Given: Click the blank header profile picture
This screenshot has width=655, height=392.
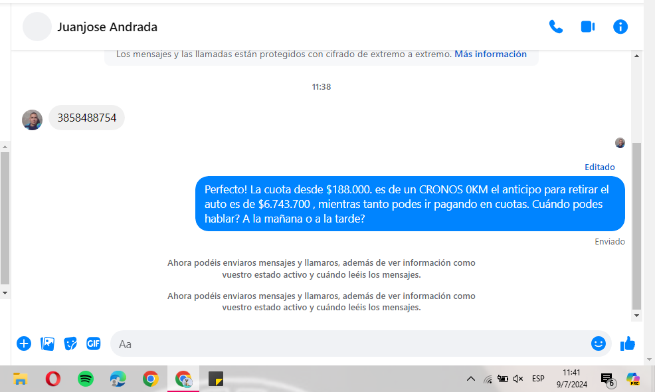Looking at the screenshot, I should 37,27.
